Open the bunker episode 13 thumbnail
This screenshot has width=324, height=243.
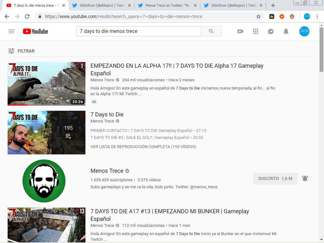[x=47, y=225]
